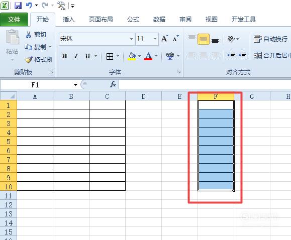
Task: Switch to the 开始 (Home) tab
Action: click(43, 19)
